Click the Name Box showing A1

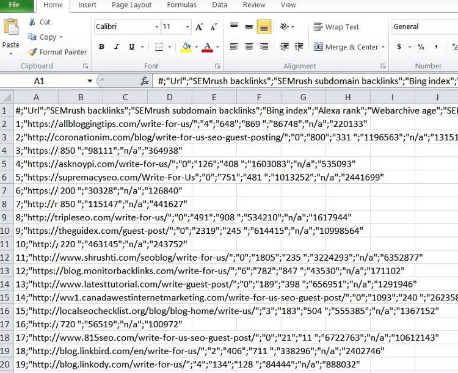[39, 81]
